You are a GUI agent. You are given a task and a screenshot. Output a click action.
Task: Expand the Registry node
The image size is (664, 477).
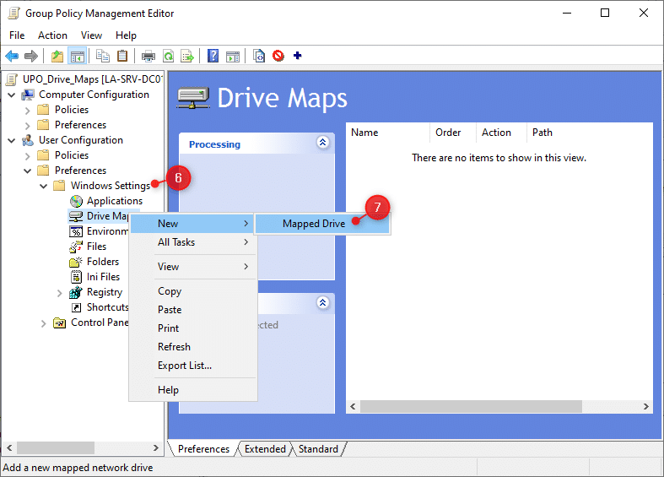pyautogui.click(x=59, y=293)
